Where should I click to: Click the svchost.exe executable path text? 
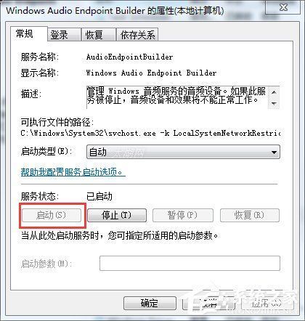(x=150, y=133)
